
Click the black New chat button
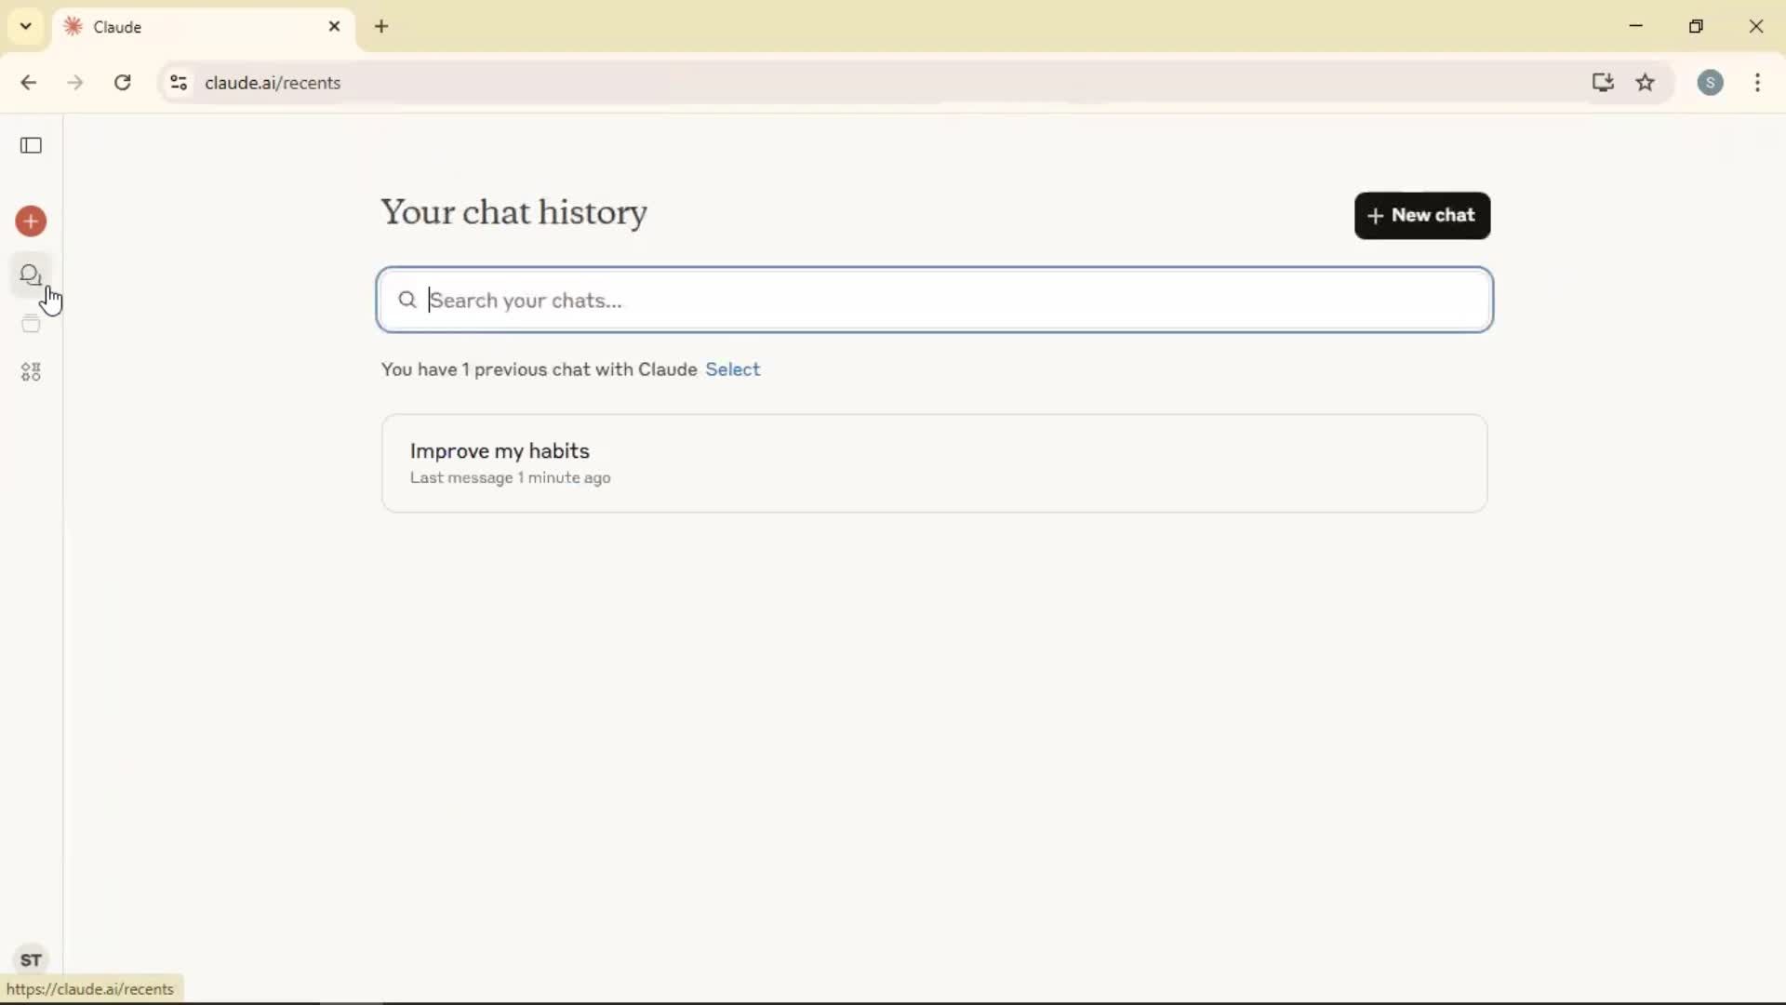click(1422, 216)
